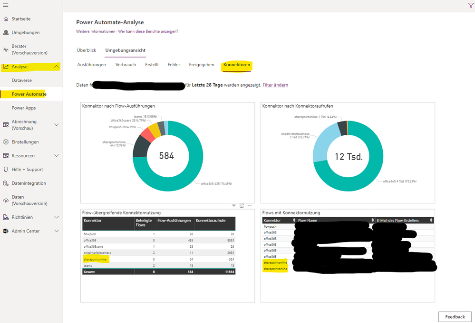Click red flowpush segment in Flow-Ausführungen donut
Viewport: 475px width, 323px height.
click(x=148, y=135)
